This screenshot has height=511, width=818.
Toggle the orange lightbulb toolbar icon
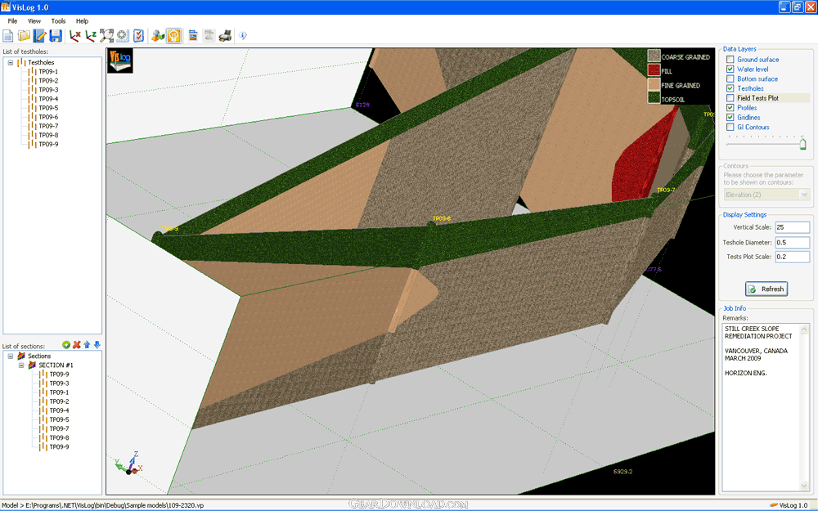click(173, 36)
